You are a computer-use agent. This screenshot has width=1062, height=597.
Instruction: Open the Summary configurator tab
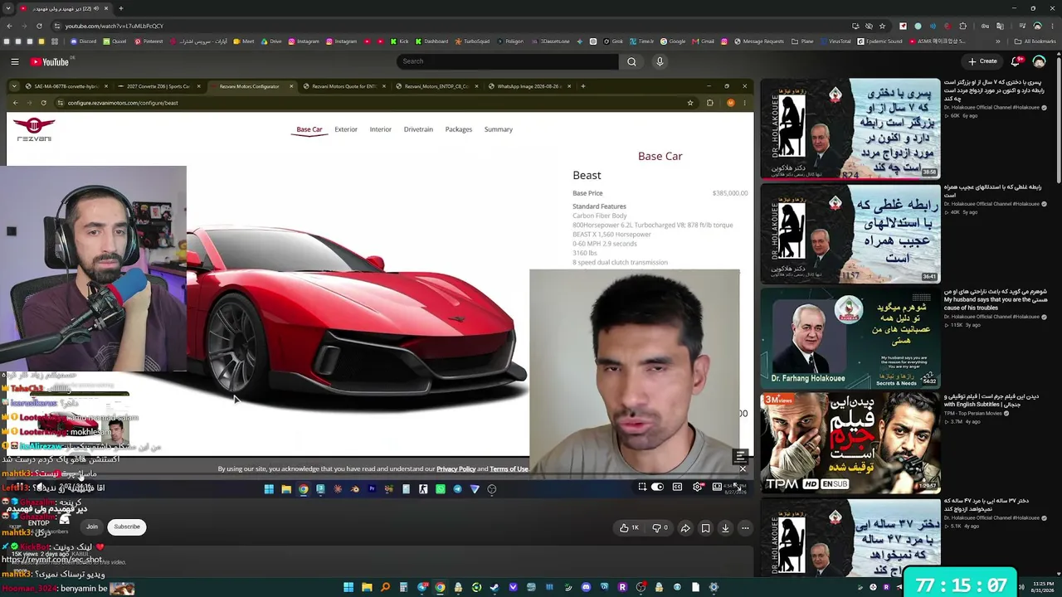(x=499, y=129)
